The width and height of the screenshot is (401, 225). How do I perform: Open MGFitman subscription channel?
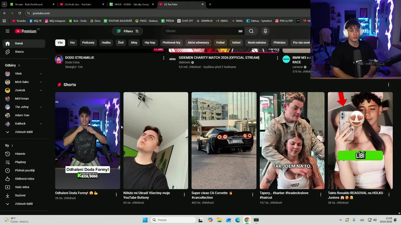pos(24,98)
